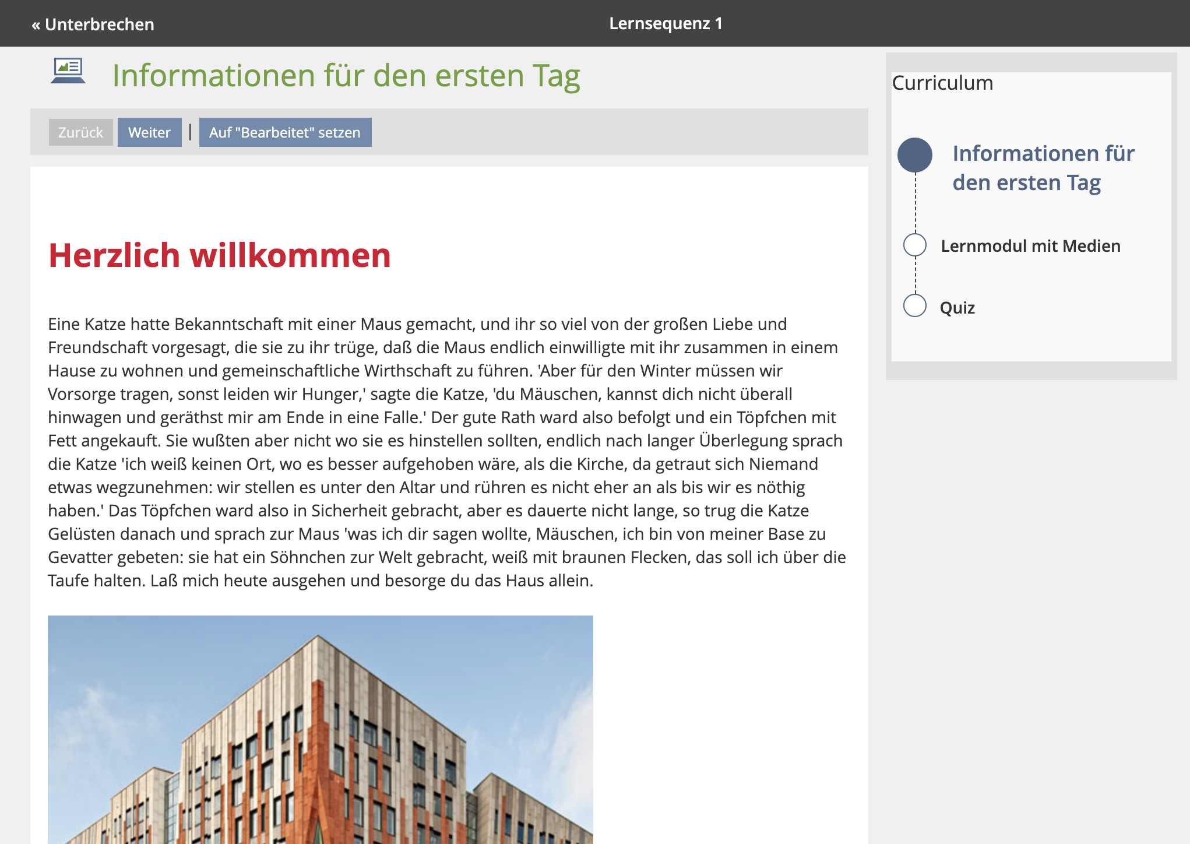Click the learning module page icon
The width and height of the screenshot is (1190, 844).
point(68,71)
